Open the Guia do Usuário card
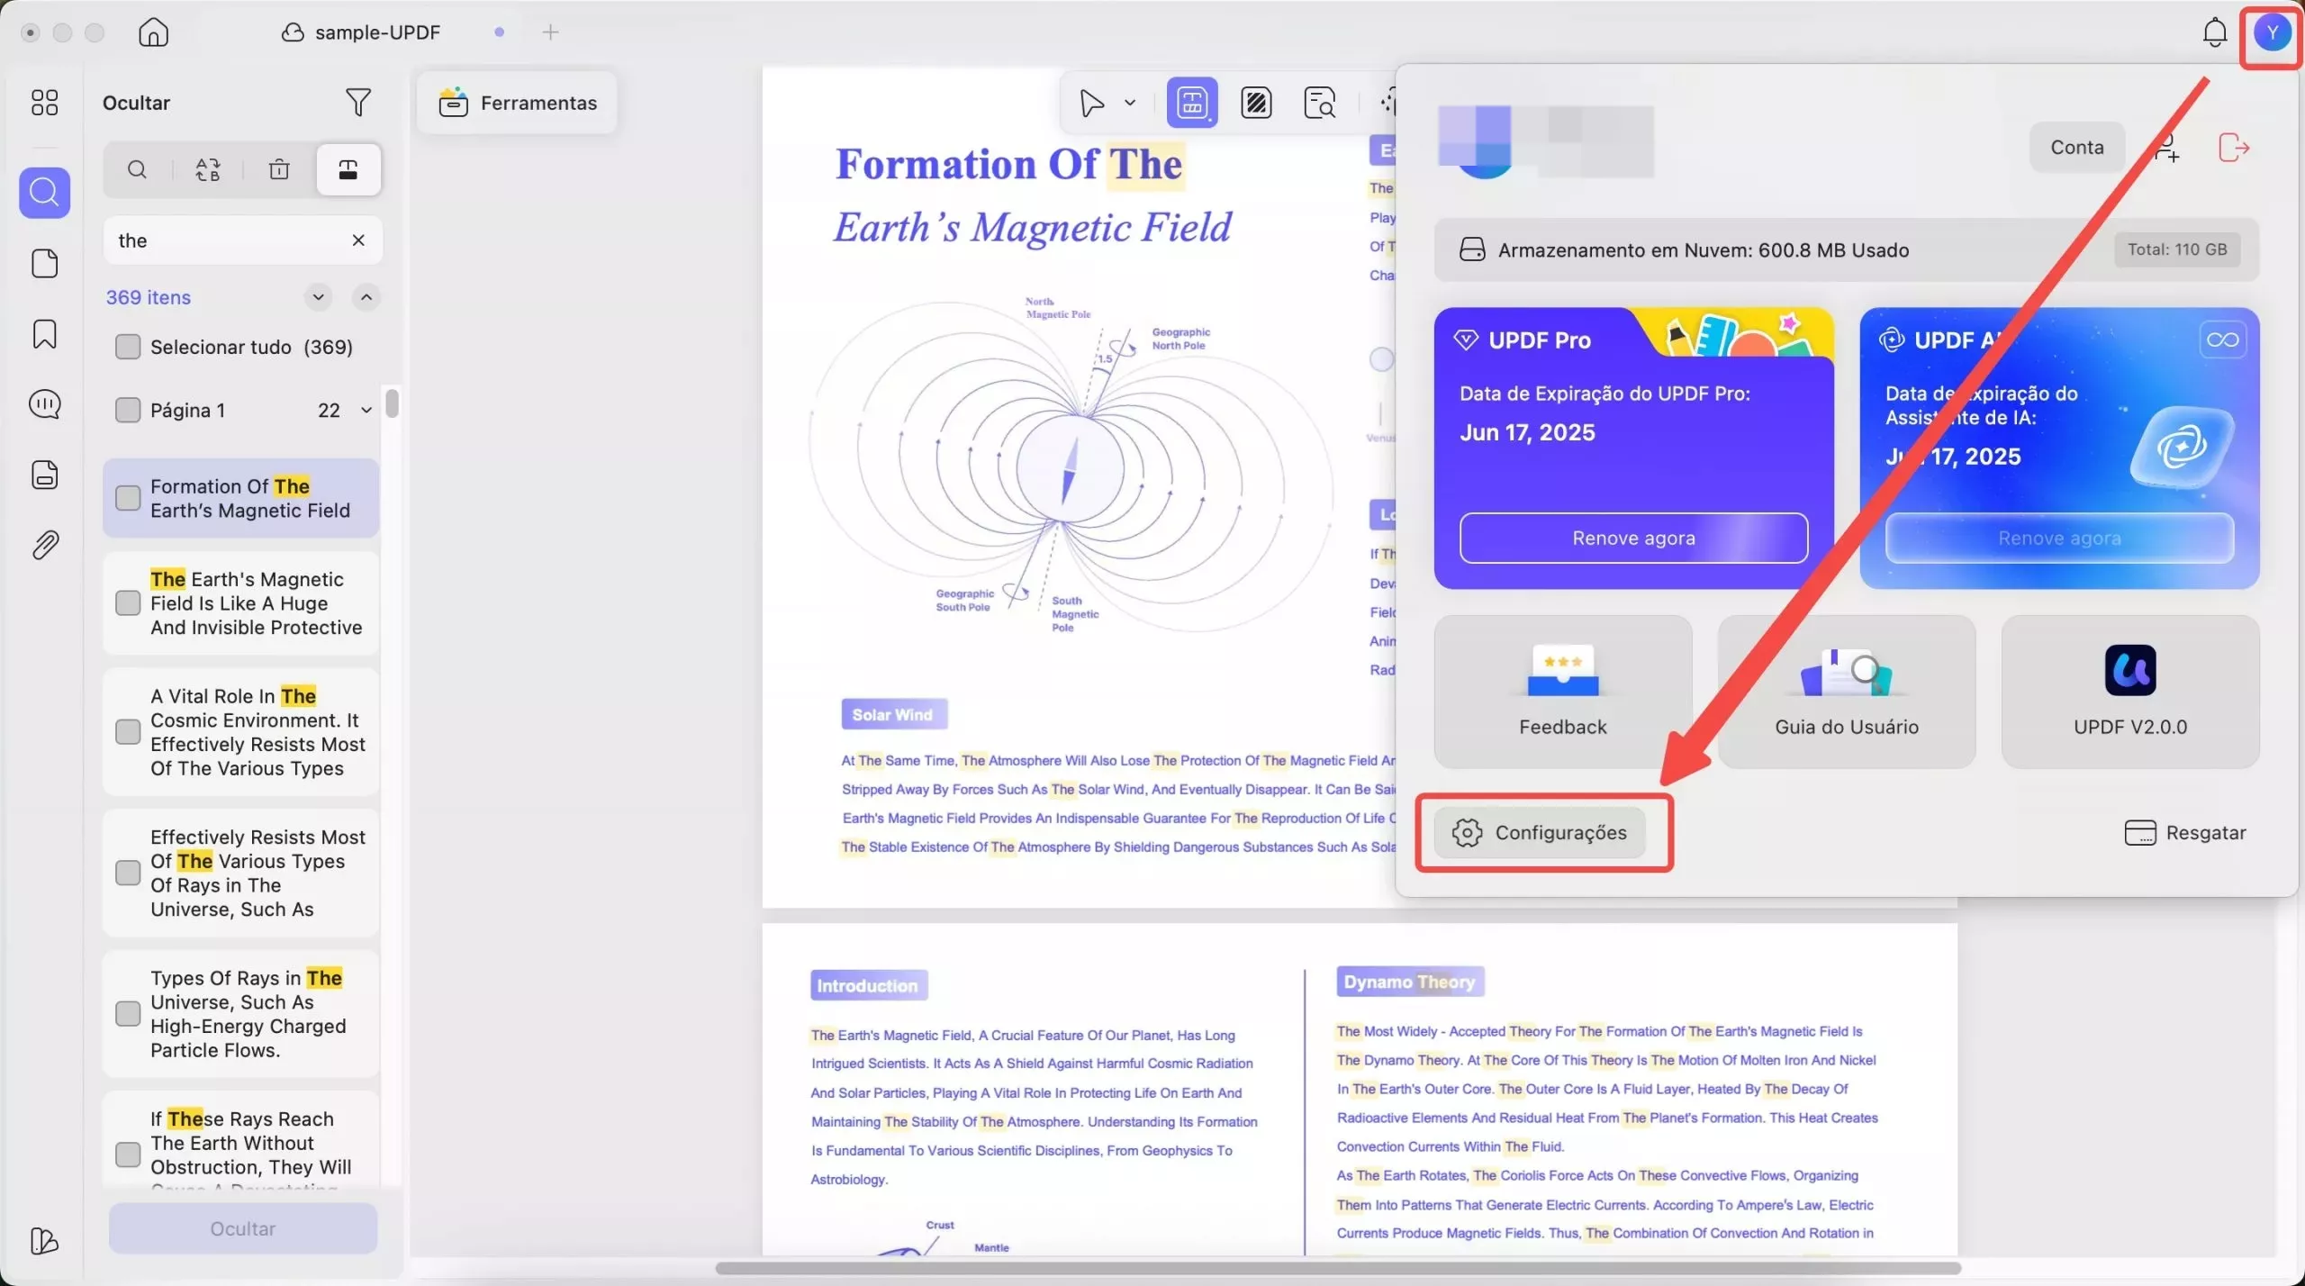Viewport: 2305px width, 1286px height. (x=1847, y=692)
